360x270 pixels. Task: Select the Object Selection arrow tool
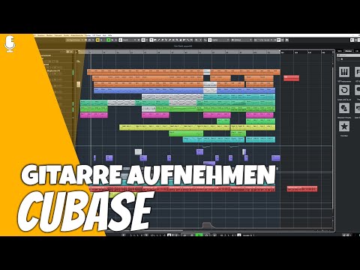pos(151,40)
